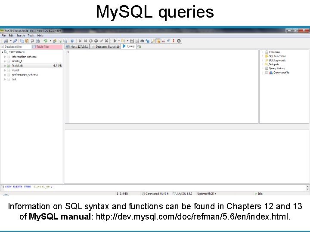Open the Help menu

click(x=40, y=36)
